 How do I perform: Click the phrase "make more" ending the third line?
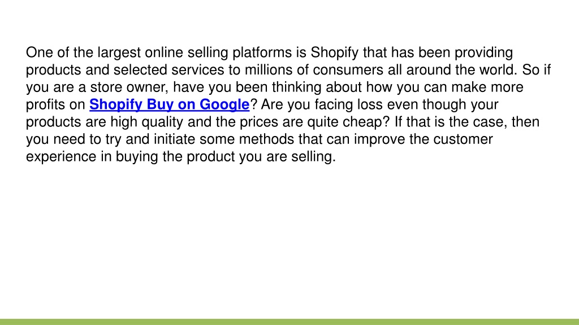(487, 87)
